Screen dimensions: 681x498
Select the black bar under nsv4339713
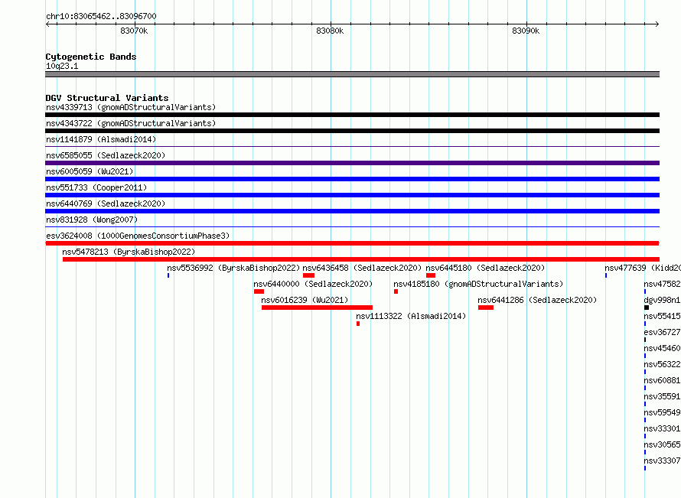pos(352,115)
